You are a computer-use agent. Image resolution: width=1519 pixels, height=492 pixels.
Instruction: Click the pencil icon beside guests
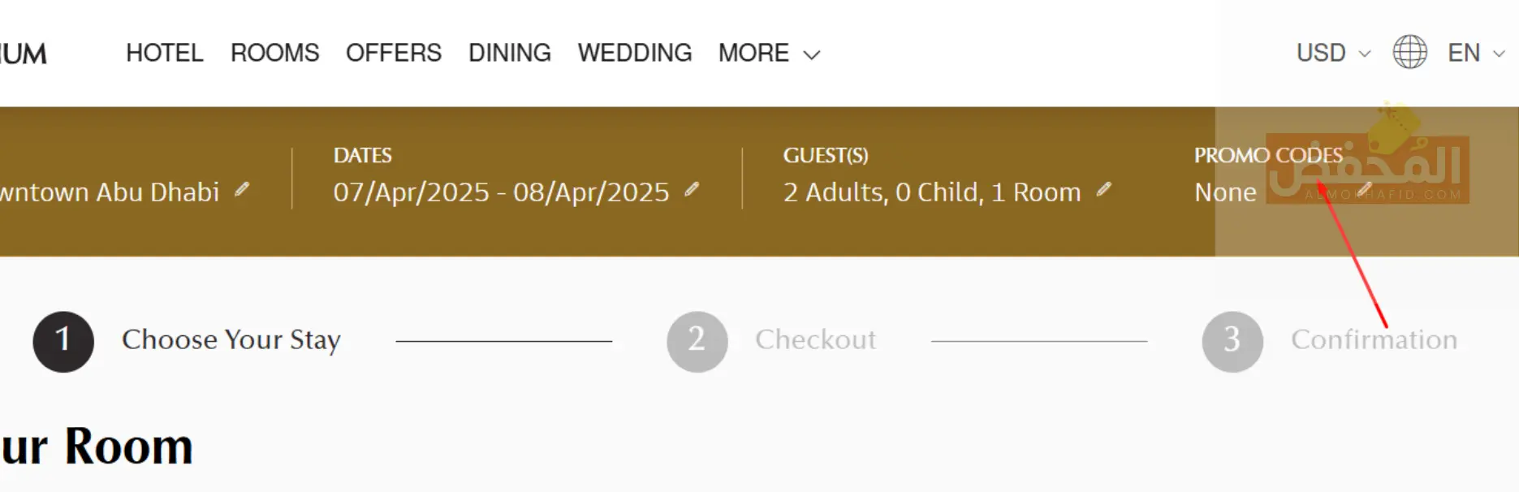click(1103, 190)
